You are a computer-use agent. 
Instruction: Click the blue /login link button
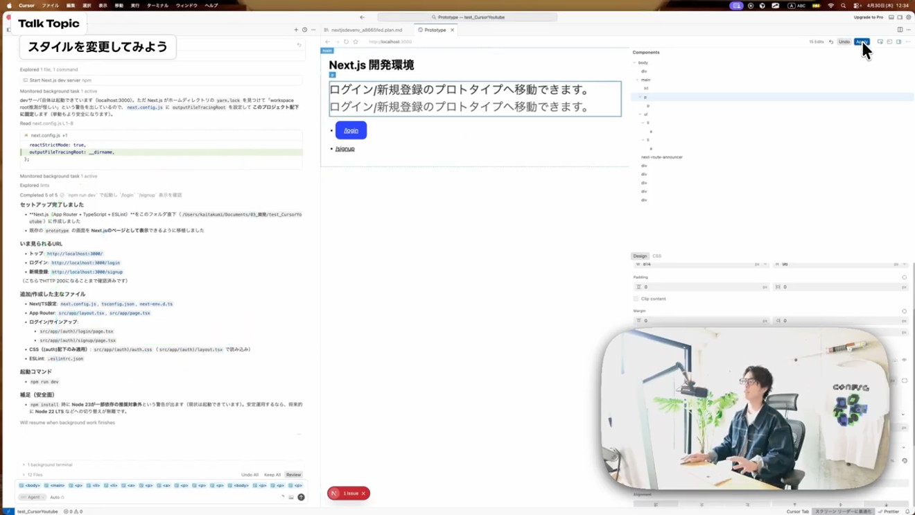coord(351,130)
